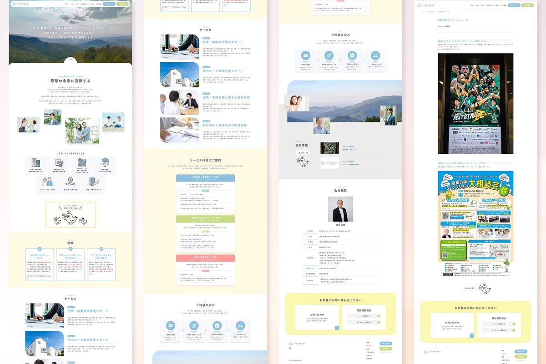Click basketball team thumbnail in 最新情報 list
546x364 pixels.
329,148
